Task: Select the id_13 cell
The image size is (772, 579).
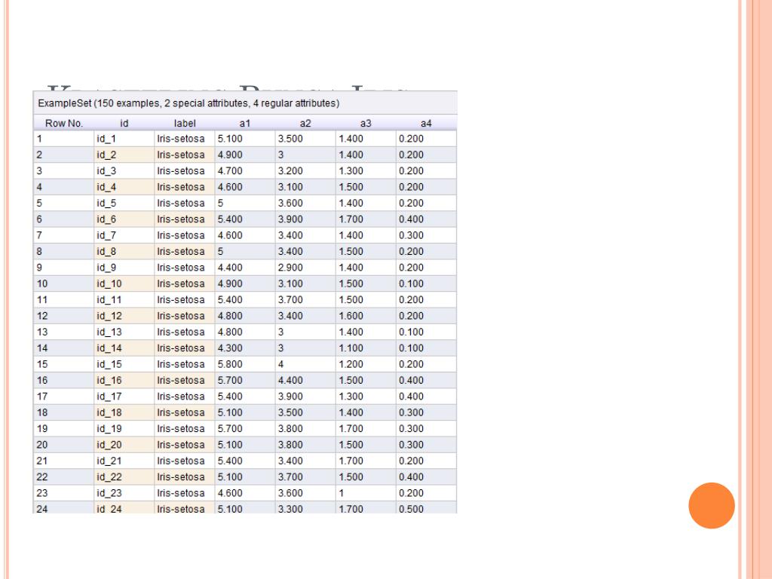Action: [x=124, y=332]
